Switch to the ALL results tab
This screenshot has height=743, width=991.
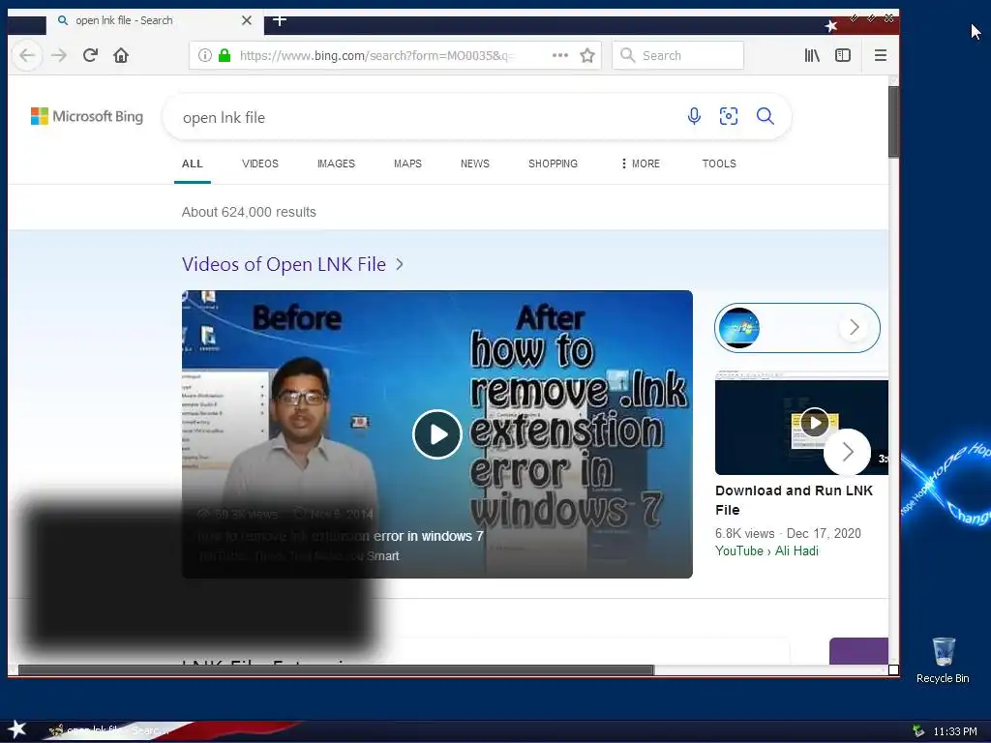coord(193,163)
